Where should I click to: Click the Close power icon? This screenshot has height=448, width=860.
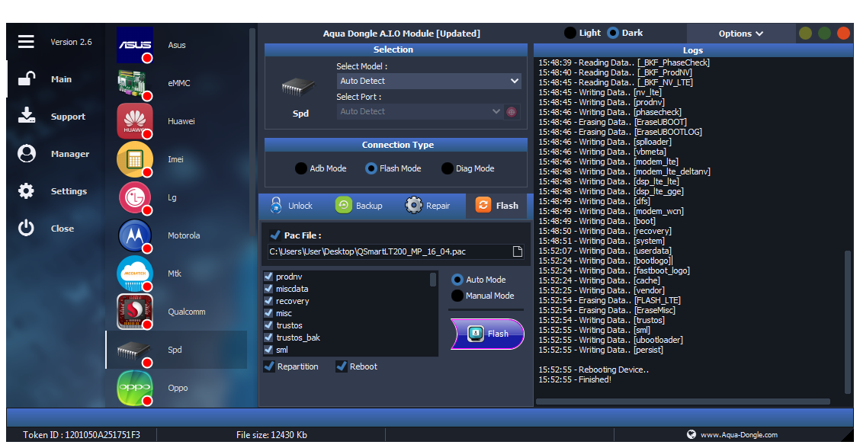[x=26, y=228]
